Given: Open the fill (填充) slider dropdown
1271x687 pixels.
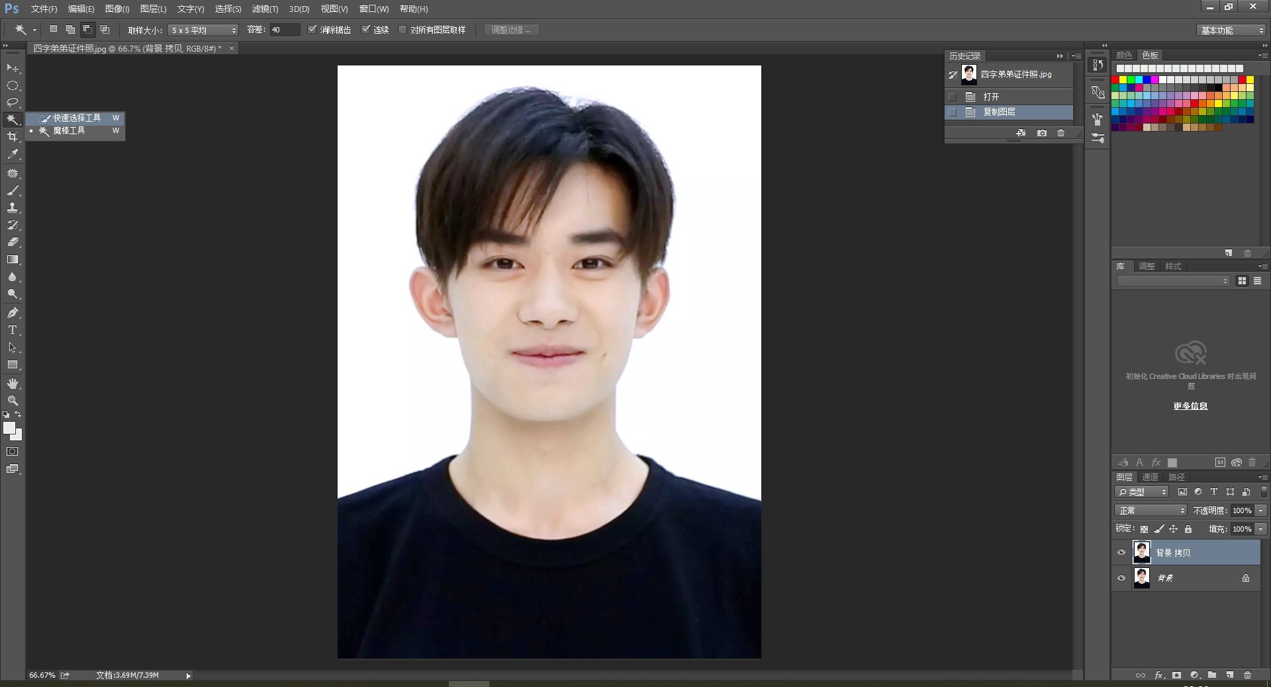Looking at the screenshot, I should (x=1261, y=529).
